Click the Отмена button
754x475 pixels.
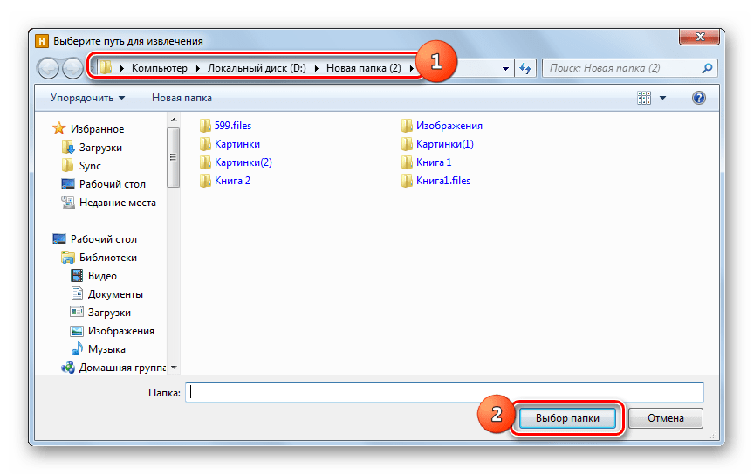pyautogui.click(x=666, y=418)
